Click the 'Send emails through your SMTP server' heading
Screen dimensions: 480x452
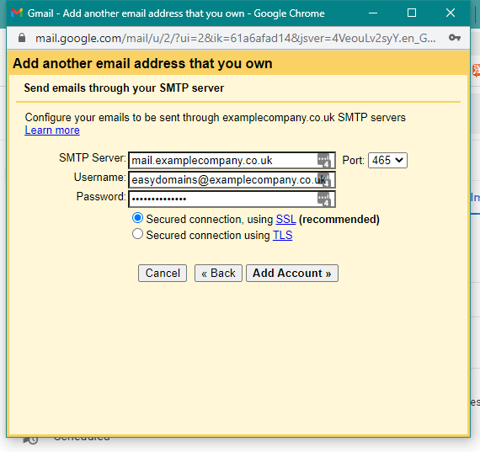(124, 88)
